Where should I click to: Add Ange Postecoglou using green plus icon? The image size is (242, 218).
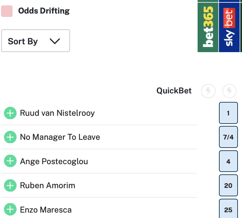coord(10,161)
